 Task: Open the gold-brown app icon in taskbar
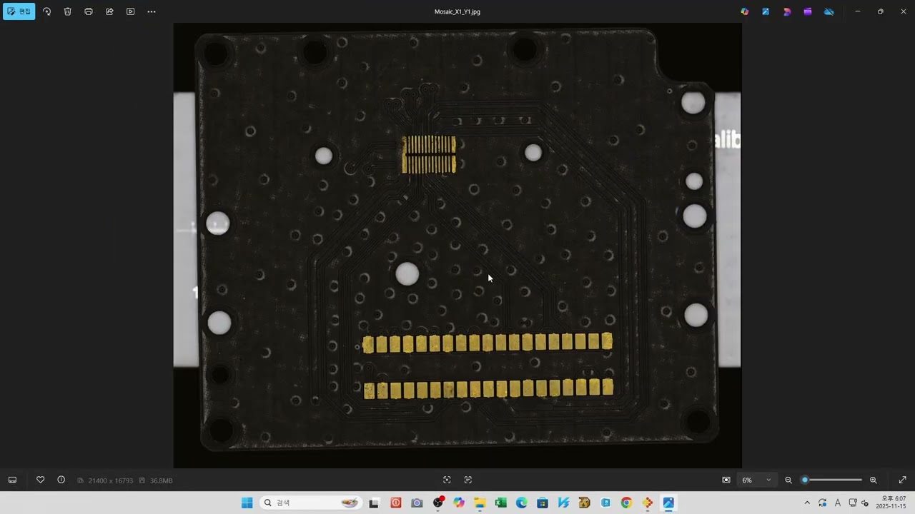585,503
